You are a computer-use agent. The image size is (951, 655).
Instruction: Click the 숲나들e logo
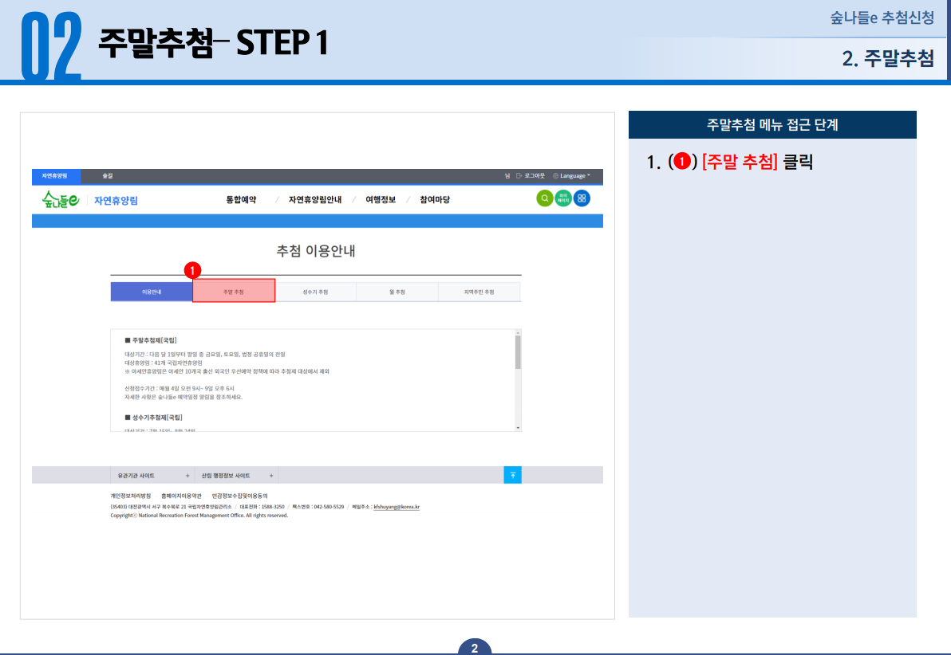point(61,199)
